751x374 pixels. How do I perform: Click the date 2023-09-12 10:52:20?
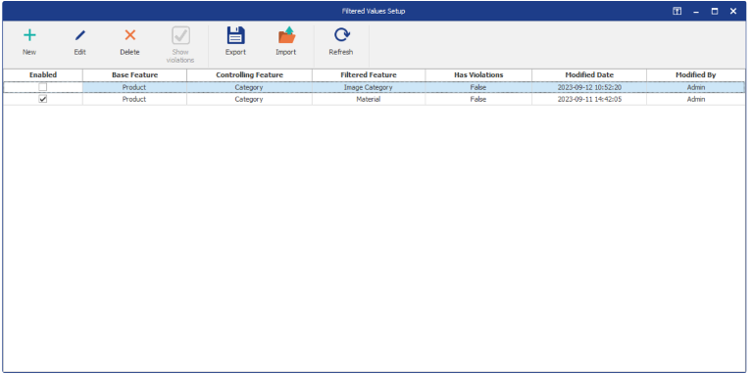(x=589, y=87)
